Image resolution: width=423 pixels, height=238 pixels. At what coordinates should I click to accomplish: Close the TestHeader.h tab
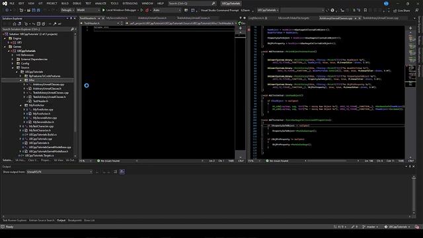103,18
